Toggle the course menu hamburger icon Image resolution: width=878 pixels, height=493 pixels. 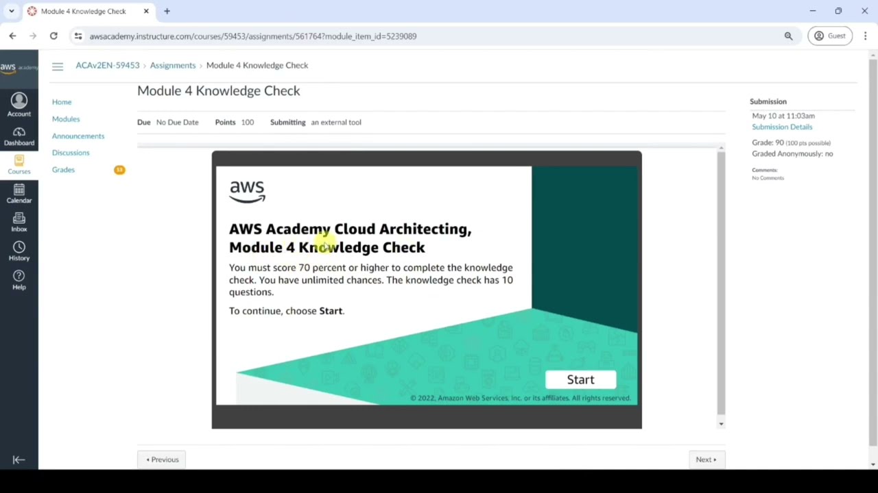58,66
